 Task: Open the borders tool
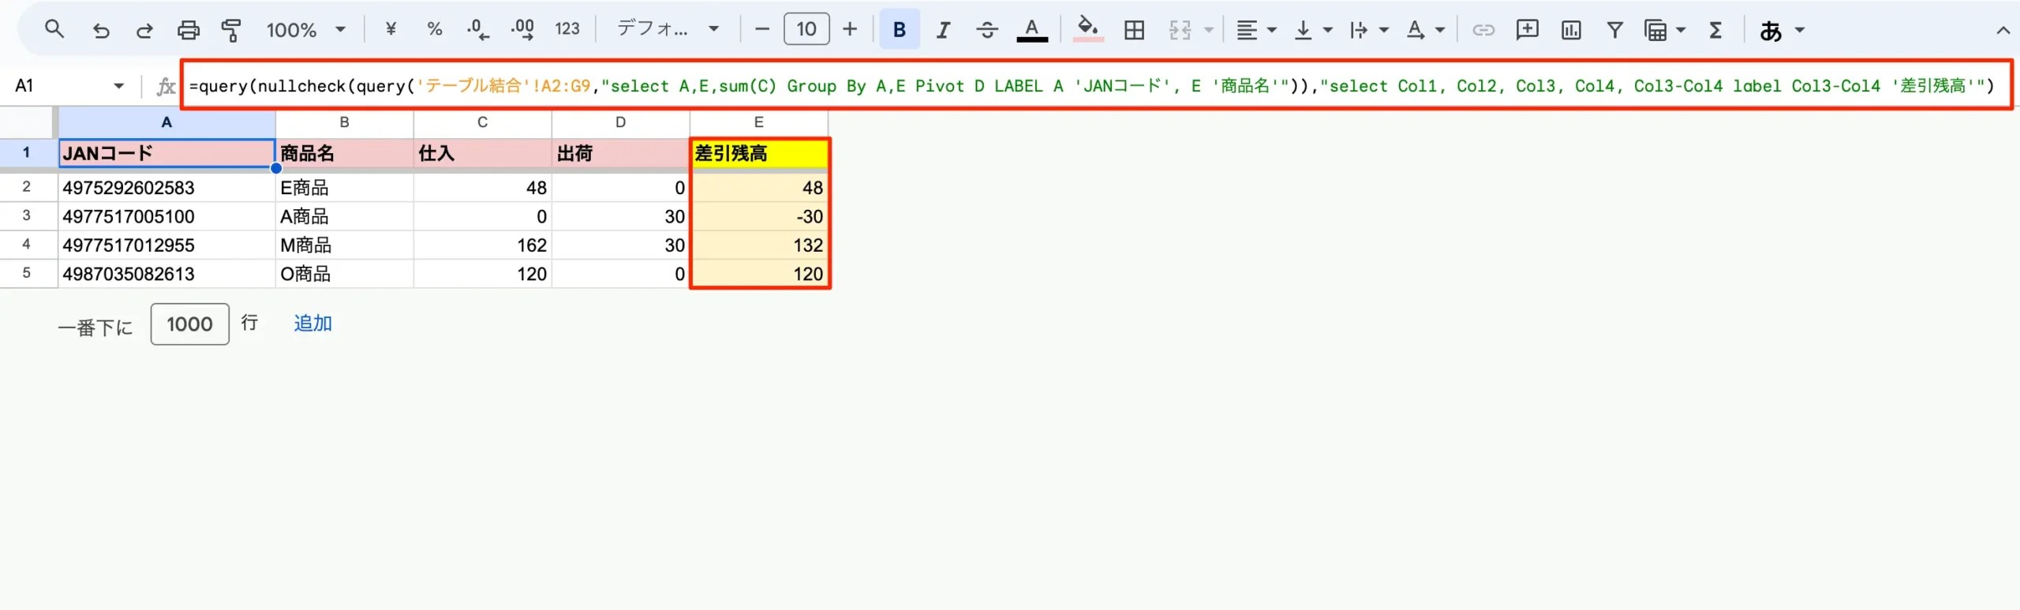click(x=1134, y=30)
